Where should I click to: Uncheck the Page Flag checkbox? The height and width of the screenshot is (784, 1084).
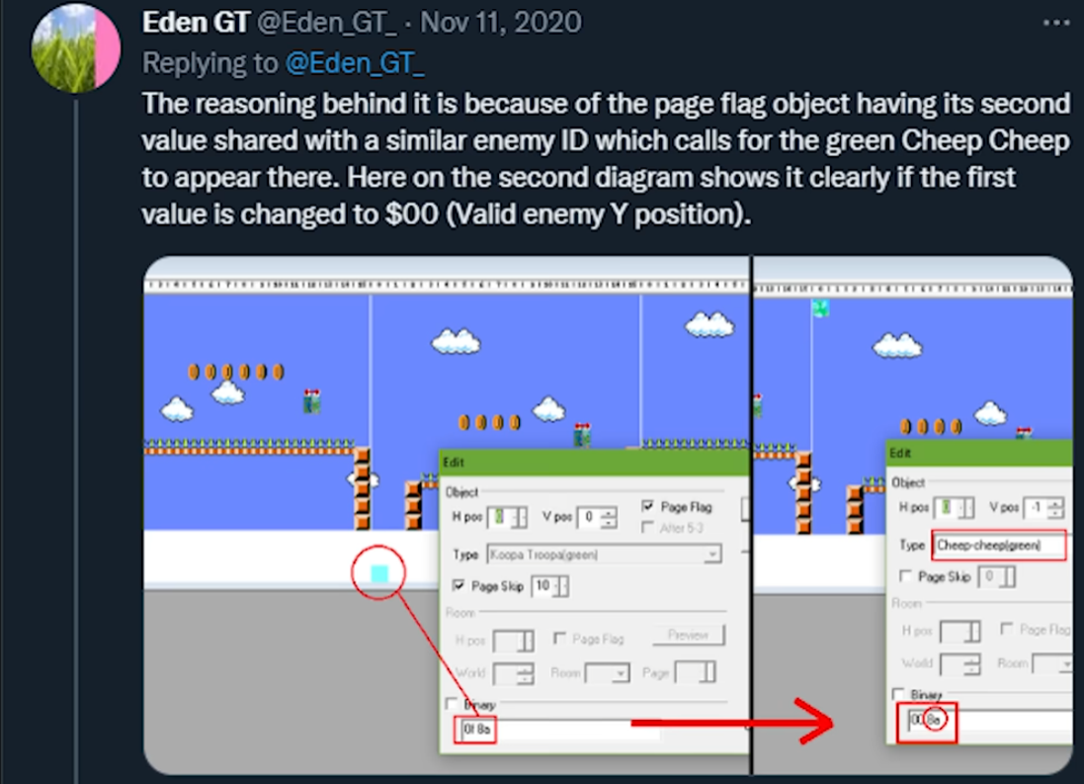[x=648, y=506]
